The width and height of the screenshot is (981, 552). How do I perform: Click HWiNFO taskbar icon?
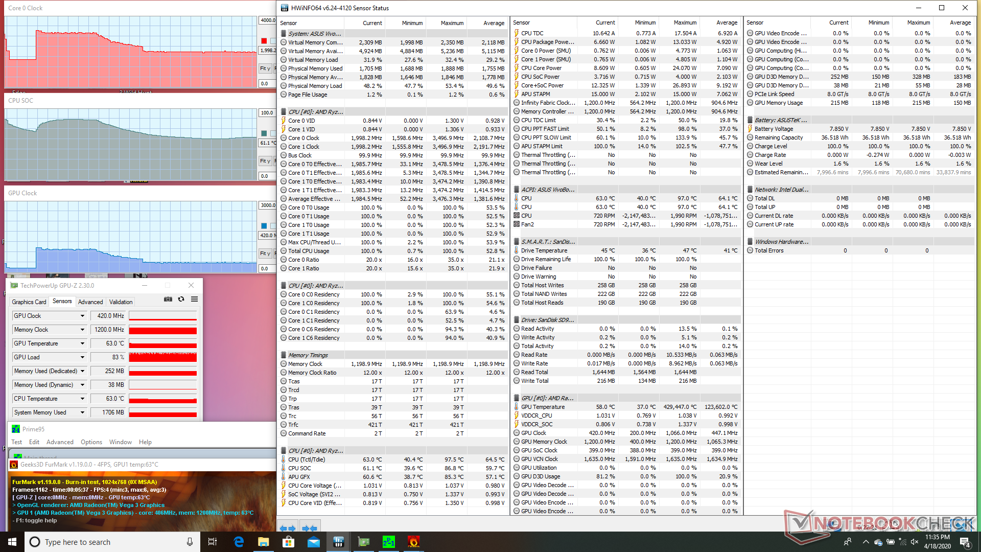(339, 542)
